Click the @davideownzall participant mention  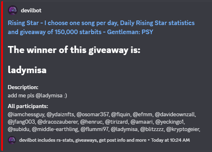pos(175,114)
